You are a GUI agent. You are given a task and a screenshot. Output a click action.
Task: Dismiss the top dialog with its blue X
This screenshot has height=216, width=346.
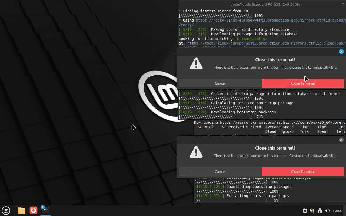coord(341,52)
